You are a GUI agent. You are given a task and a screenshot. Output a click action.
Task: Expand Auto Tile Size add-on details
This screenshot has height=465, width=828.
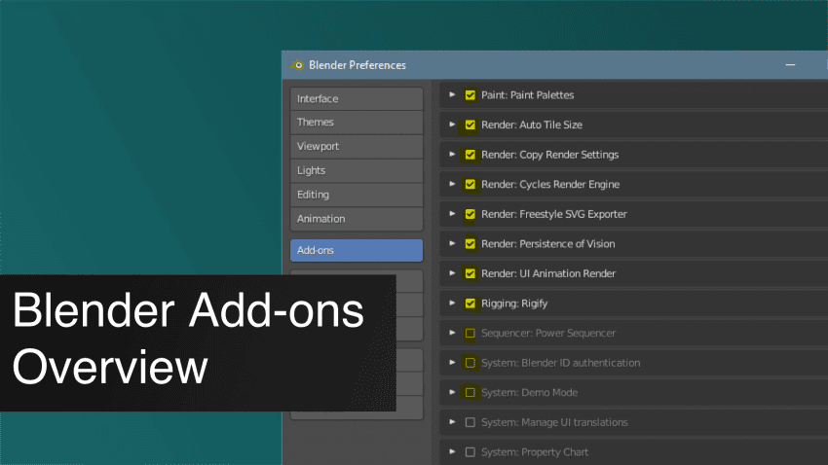pyautogui.click(x=452, y=125)
